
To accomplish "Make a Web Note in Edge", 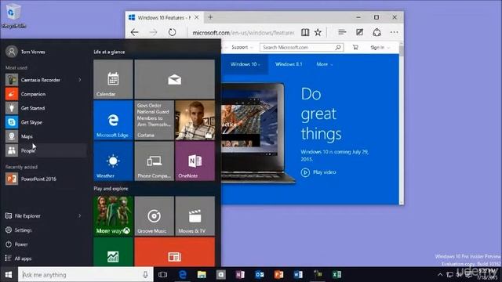I will pyautogui.click(x=359, y=32).
